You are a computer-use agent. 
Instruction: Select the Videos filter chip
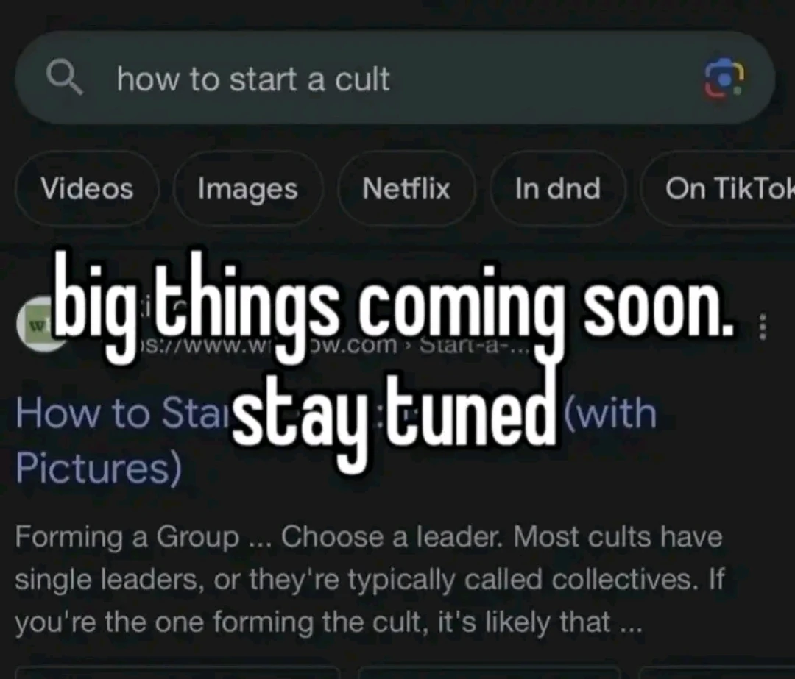pyautogui.click(x=87, y=188)
